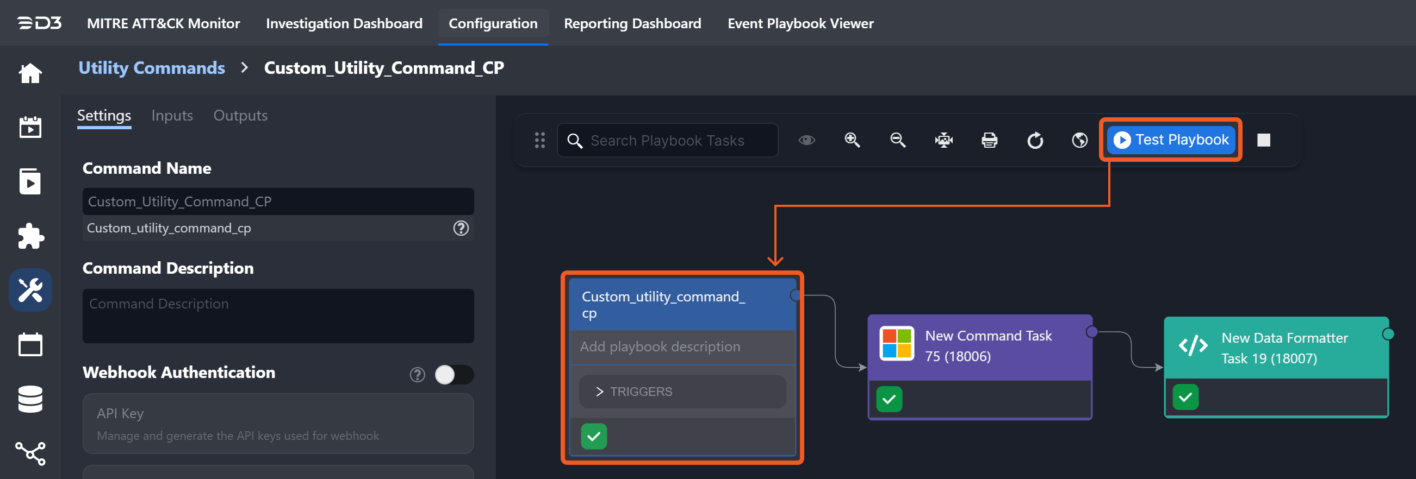Toggle the eye visibility icon in toolbar
1416x479 pixels.
coord(806,141)
